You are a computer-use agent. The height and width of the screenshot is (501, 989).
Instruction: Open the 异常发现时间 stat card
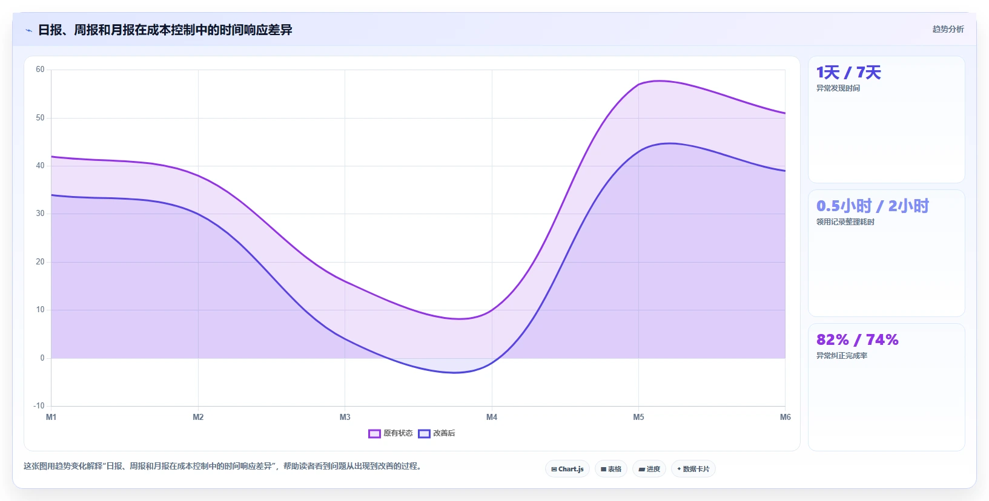887,120
